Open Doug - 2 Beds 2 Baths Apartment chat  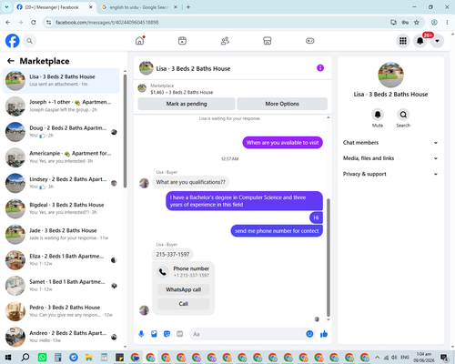click(61, 132)
